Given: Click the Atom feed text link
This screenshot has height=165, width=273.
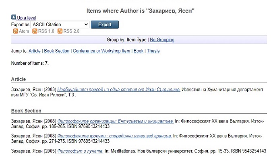Looking at the screenshot, I should click(24, 31).
